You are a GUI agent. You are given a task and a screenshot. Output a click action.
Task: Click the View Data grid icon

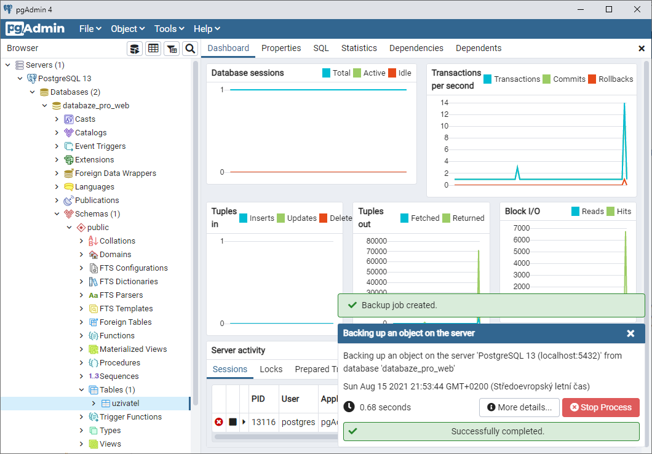[x=153, y=48]
